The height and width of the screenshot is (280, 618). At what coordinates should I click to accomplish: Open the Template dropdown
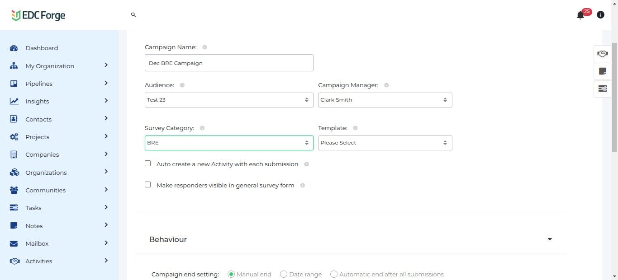(385, 143)
